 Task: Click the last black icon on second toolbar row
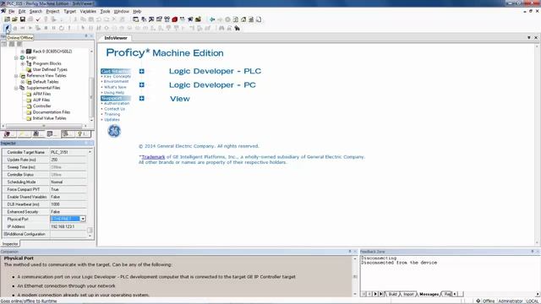coord(237,28)
